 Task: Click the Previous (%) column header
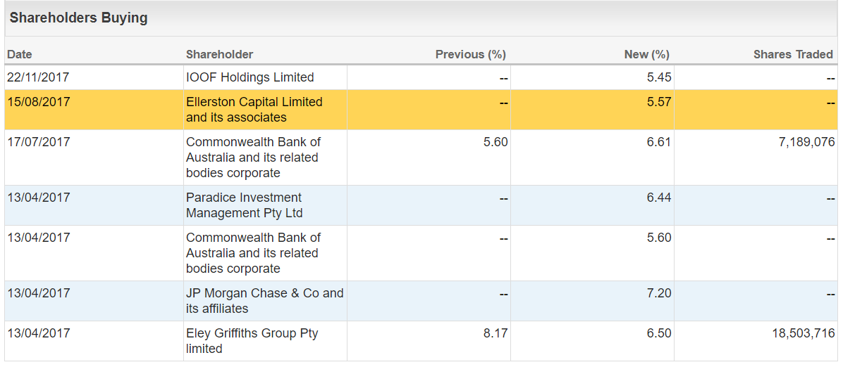[470, 54]
